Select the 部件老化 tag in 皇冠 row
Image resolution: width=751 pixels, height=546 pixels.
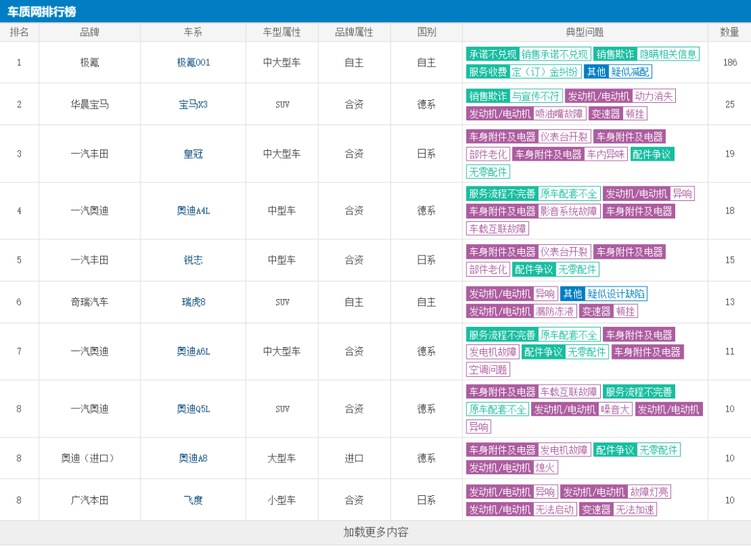point(488,154)
